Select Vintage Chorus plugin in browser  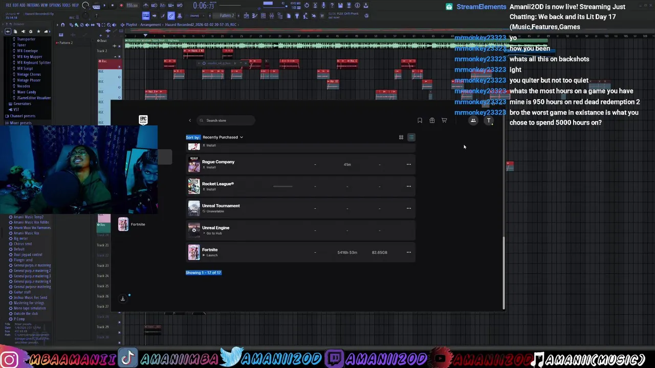(29, 74)
